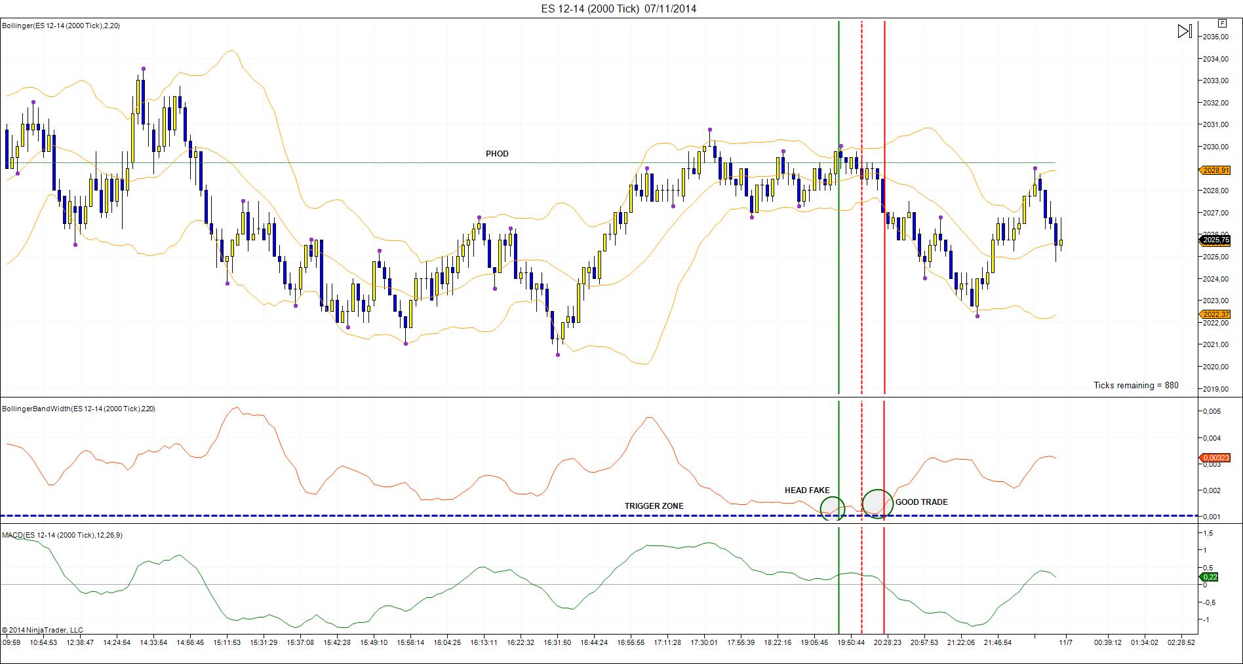Click the 0,005 band width axis label
The height and width of the screenshot is (664, 1243).
(x=1212, y=411)
